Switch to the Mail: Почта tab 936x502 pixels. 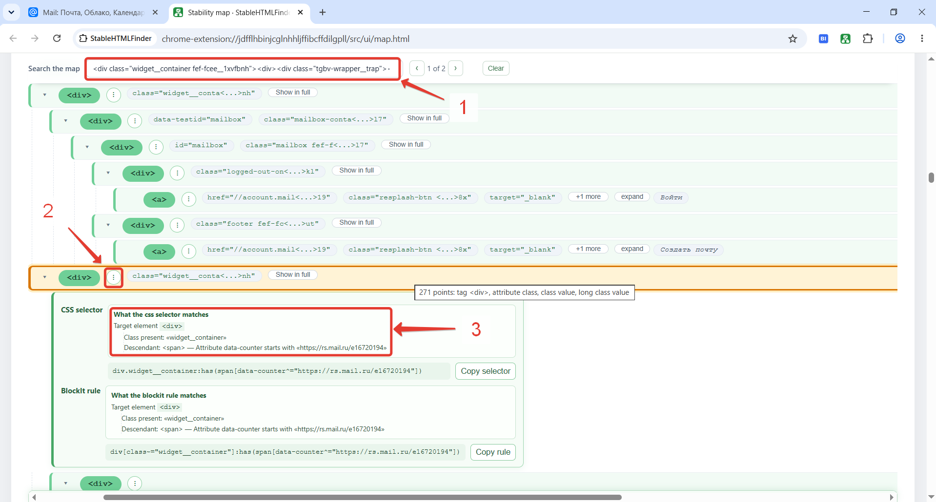click(93, 12)
